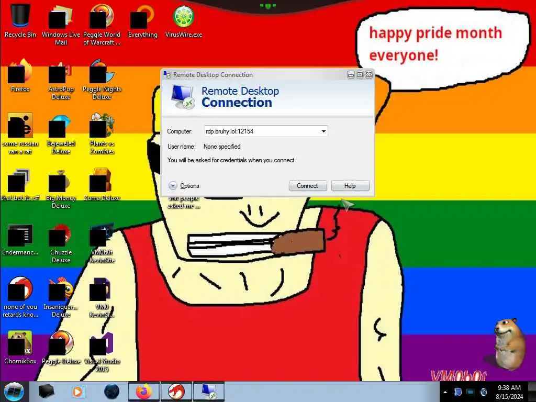The image size is (536, 402).
Task: Open Windows Live Mail desktop shortcut
Action: click(x=61, y=24)
